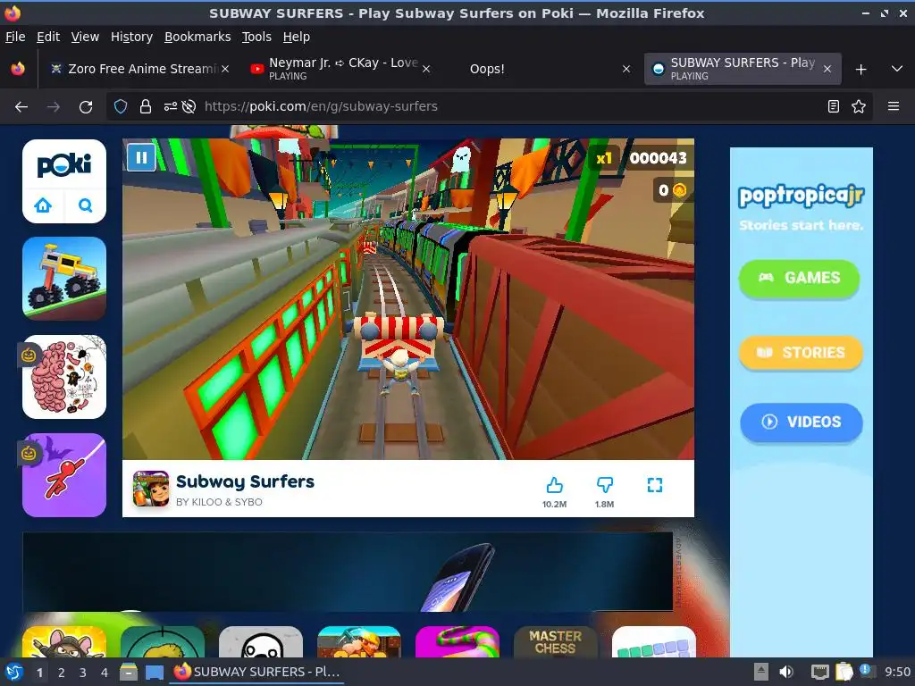This screenshot has width=915, height=686.
Task: Open the volume control in the tray
Action: [786, 672]
